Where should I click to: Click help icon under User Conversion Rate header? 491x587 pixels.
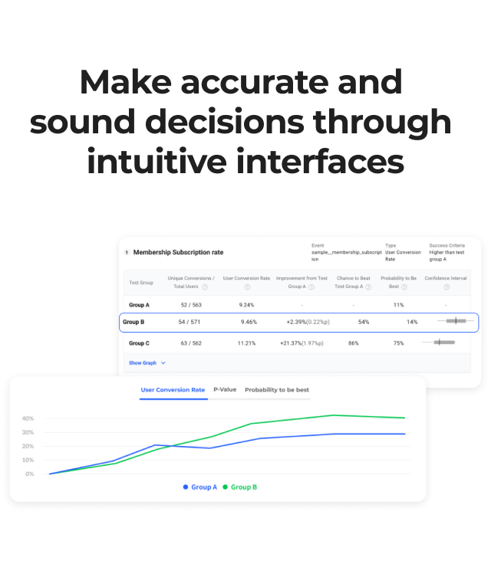tap(247, 287)
